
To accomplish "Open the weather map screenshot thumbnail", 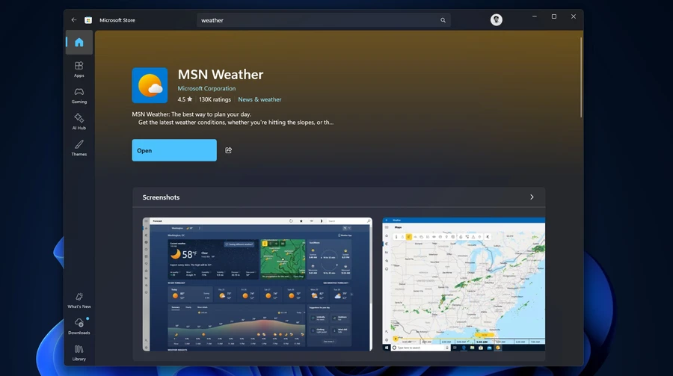I will point(464,284).
